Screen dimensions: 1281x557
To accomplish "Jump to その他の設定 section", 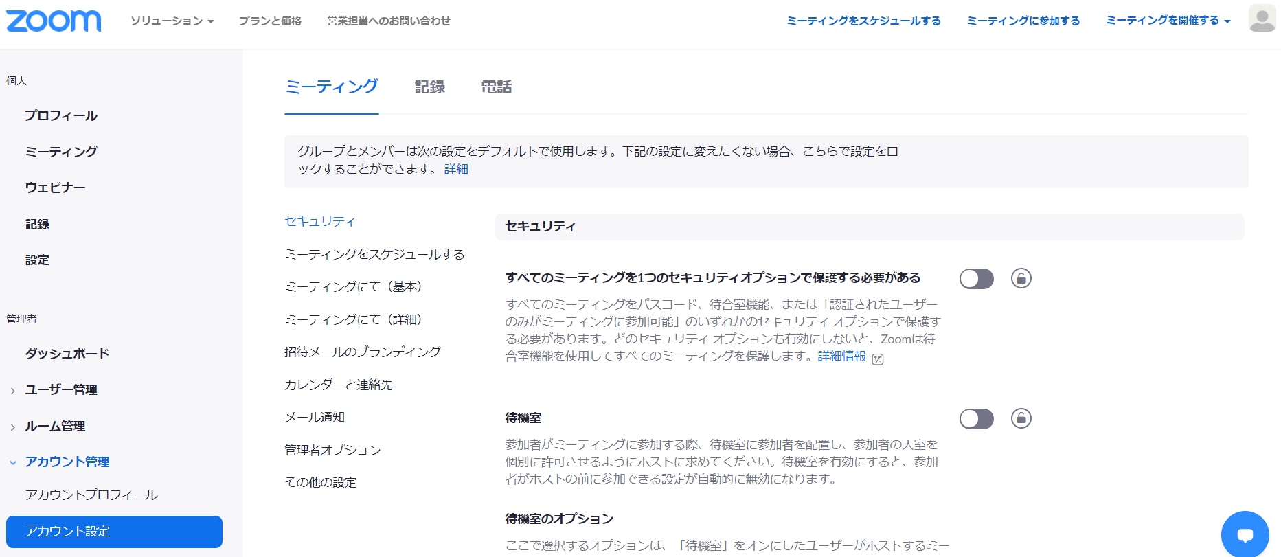I will pos(321,482).
